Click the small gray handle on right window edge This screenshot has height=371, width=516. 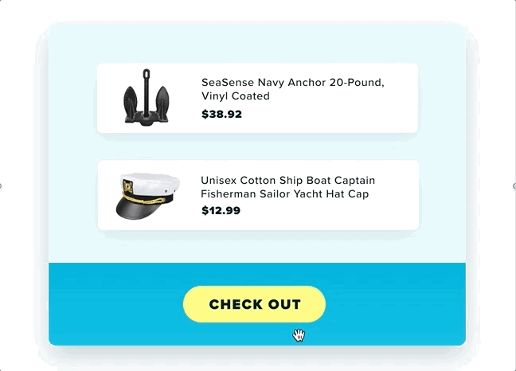pyautogui.click(x=514, y=185)
